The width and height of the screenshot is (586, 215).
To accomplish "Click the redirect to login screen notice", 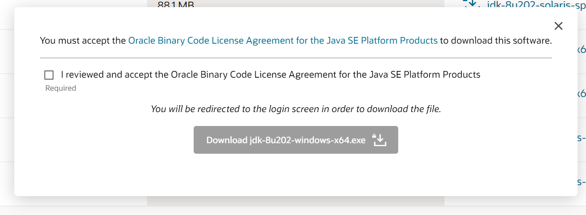I will click(296, 109).
